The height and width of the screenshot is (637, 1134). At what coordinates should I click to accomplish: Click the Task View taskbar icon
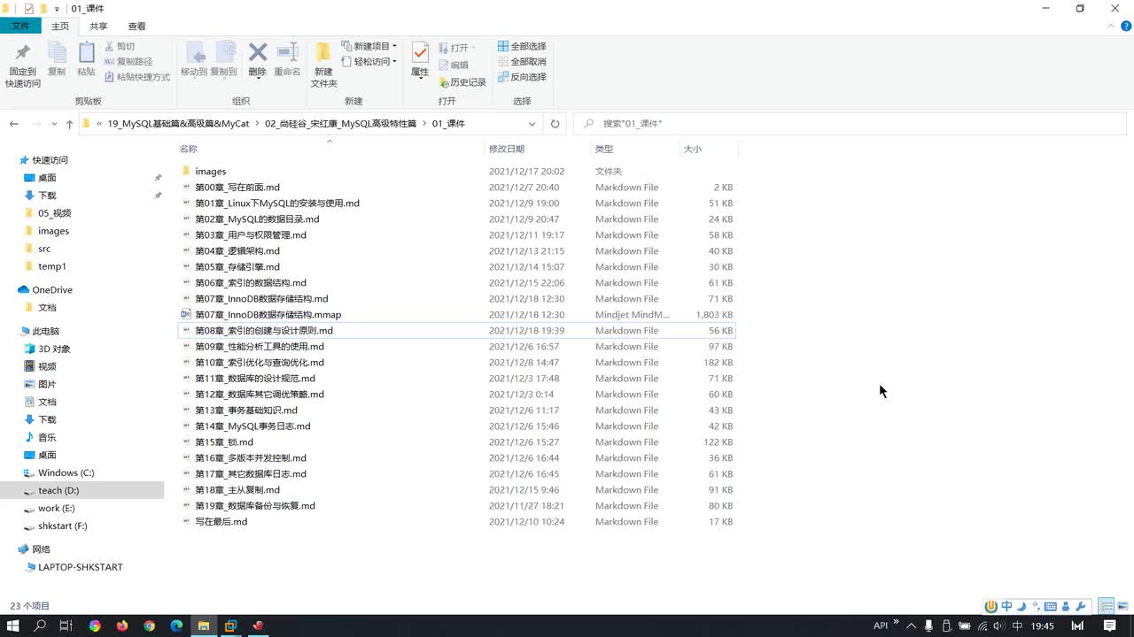[66, 625]
